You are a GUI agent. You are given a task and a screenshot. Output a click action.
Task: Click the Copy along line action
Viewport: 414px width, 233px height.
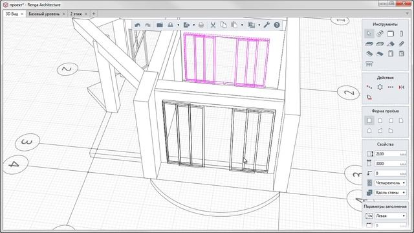[391, 87]
